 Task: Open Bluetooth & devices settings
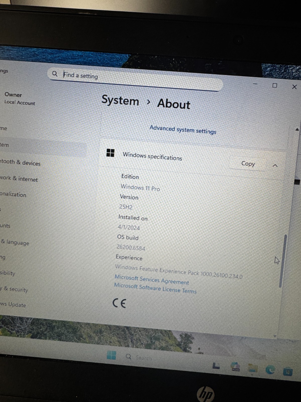tap(20, 162)
